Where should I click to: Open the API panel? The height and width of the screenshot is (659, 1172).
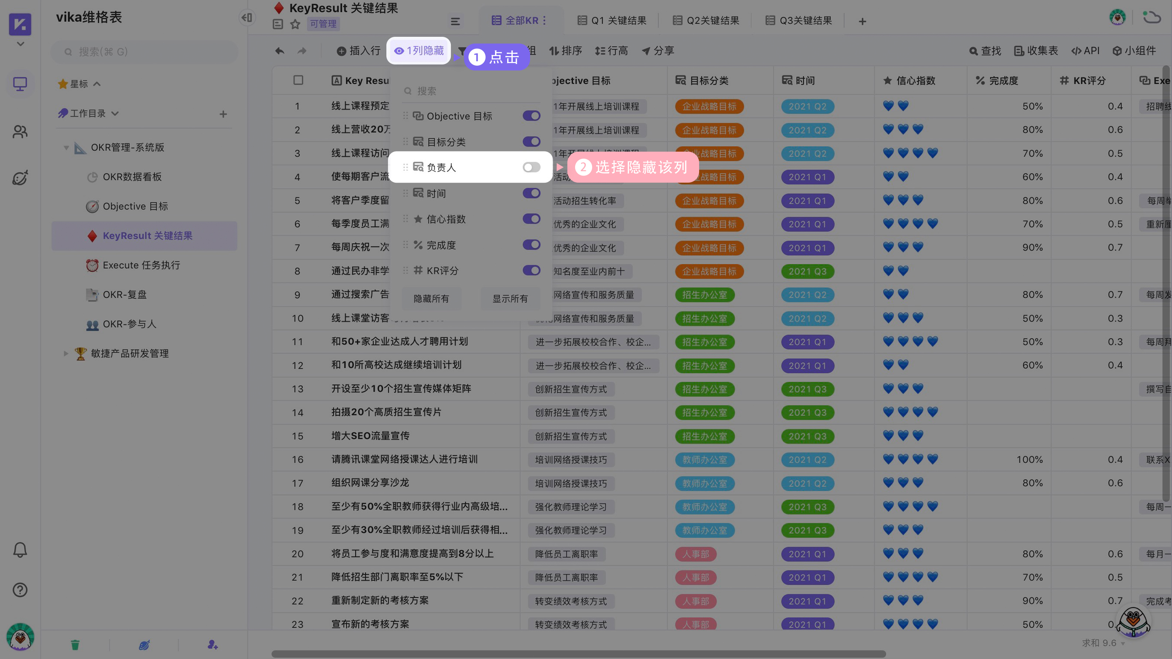pyautogui.click(x=1086, y=51)
